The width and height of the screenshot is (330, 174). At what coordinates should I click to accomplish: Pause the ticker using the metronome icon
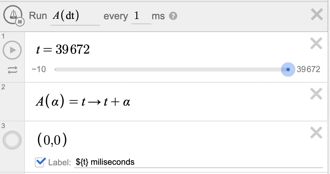pos(13,16)
